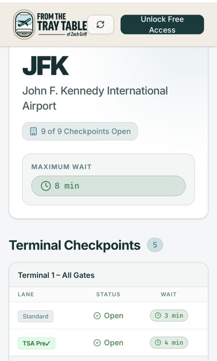Click the LANE column header

(x=26, y=294)
